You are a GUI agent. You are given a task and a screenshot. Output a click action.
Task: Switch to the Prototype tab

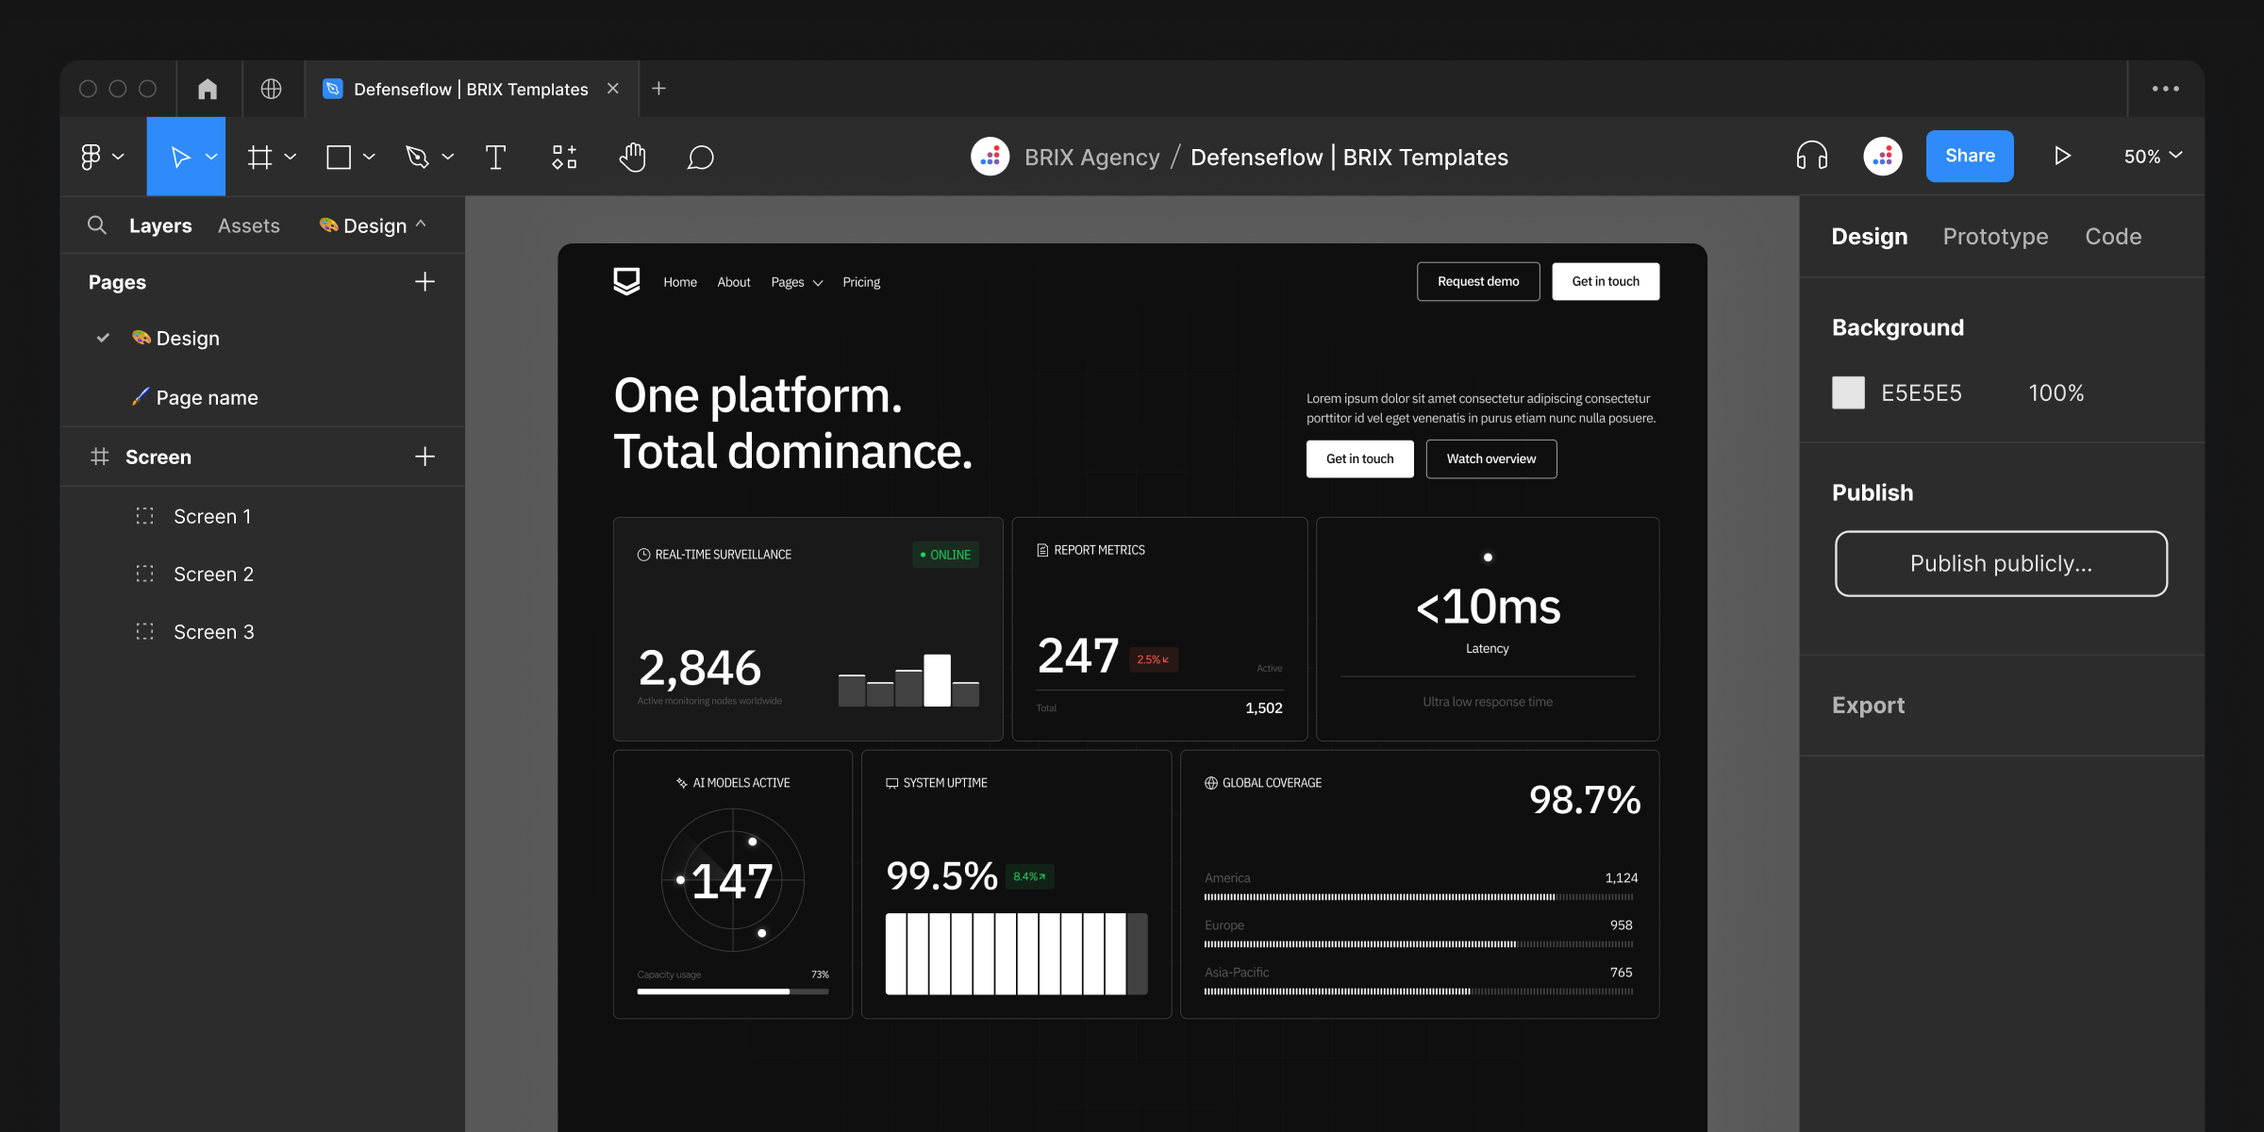click(x=1995, y=236)
